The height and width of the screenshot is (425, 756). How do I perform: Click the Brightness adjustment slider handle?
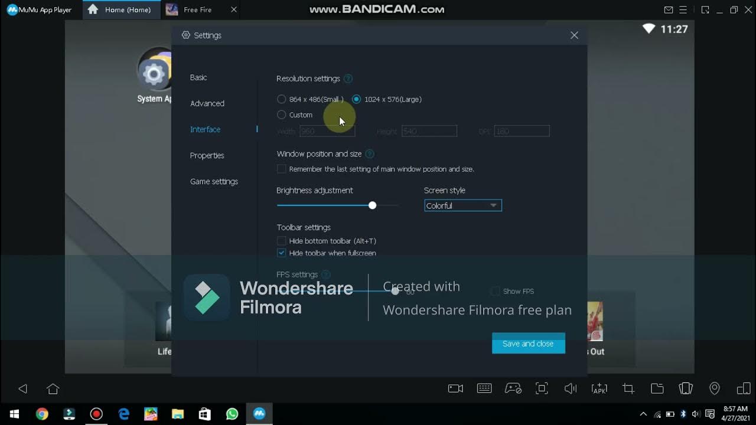pyautogui.click(x=372, y=205)
